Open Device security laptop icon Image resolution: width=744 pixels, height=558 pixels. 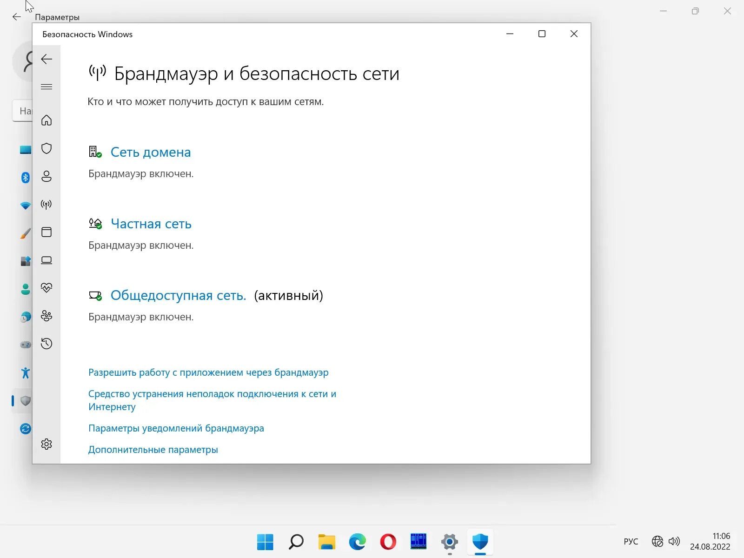pos(46,260)
